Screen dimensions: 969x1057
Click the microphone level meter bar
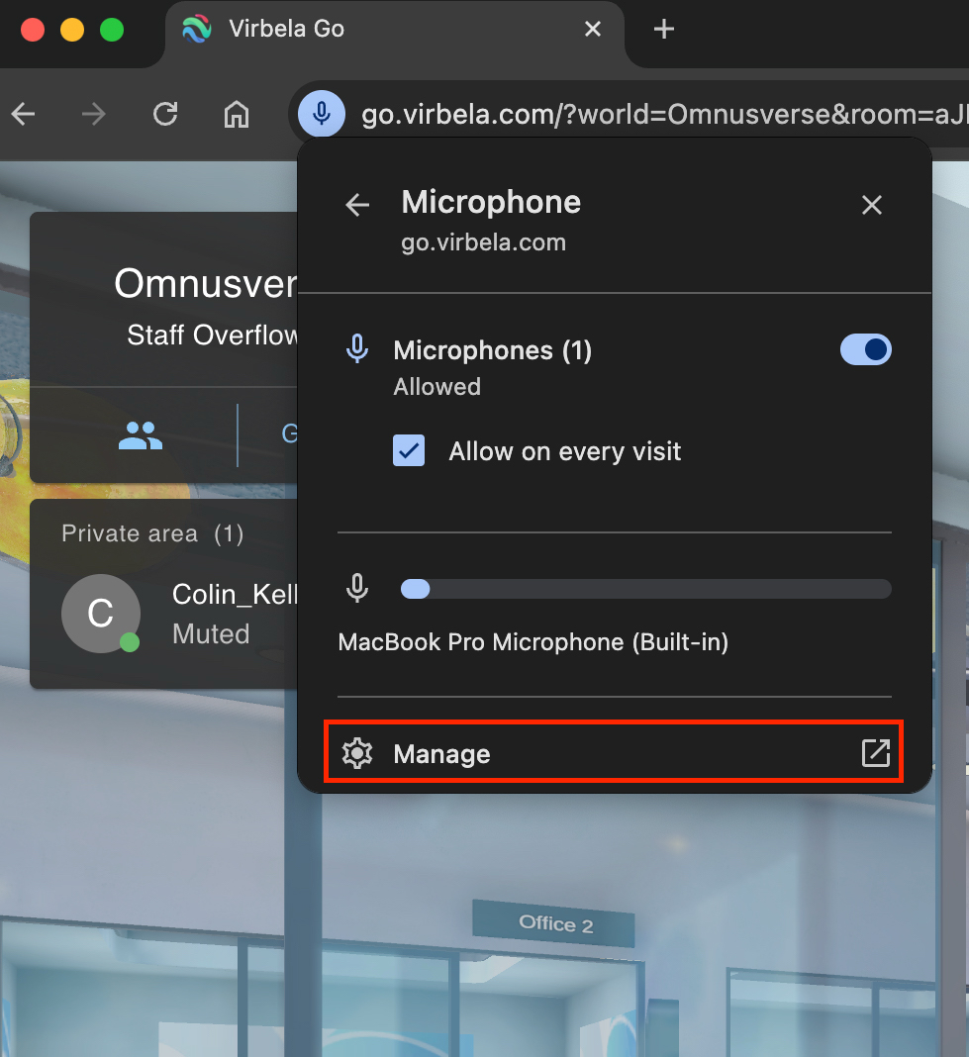645,589
